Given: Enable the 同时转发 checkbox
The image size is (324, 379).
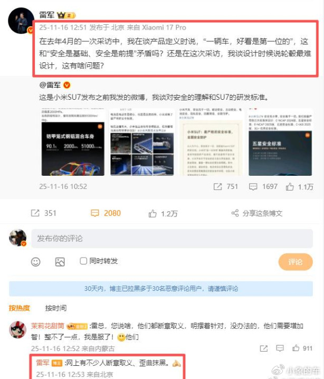Looking at the screenshot, I should (83, 261).
